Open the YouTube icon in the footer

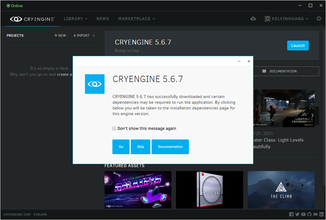pos(303,214)
